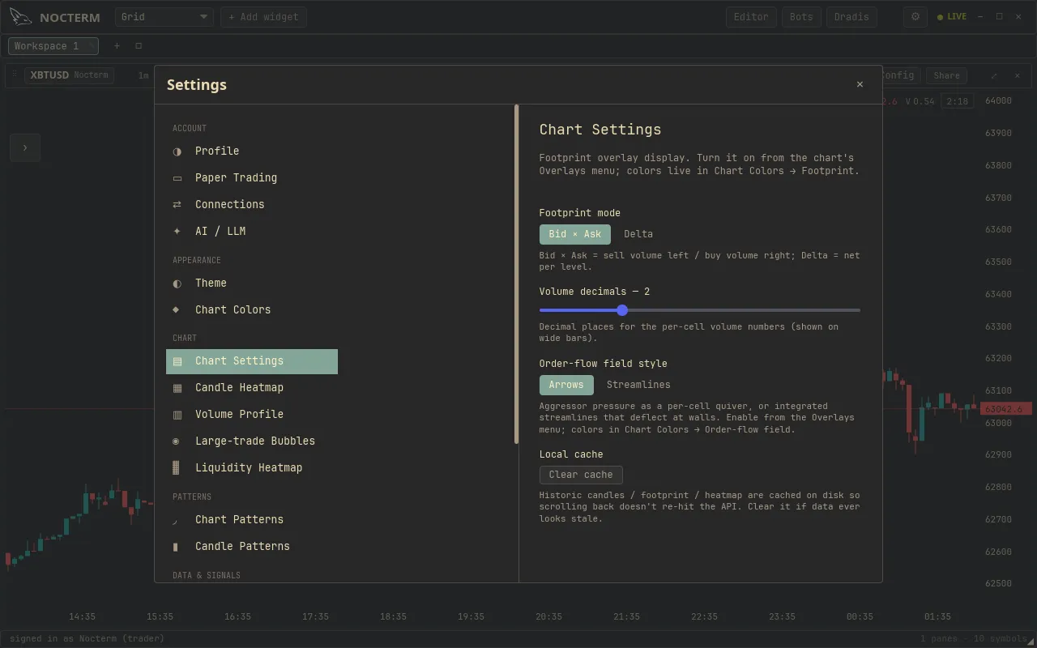The image size is (1037, 648).
Task: Open the Volume Profile settings section
Action: (252, 415)
